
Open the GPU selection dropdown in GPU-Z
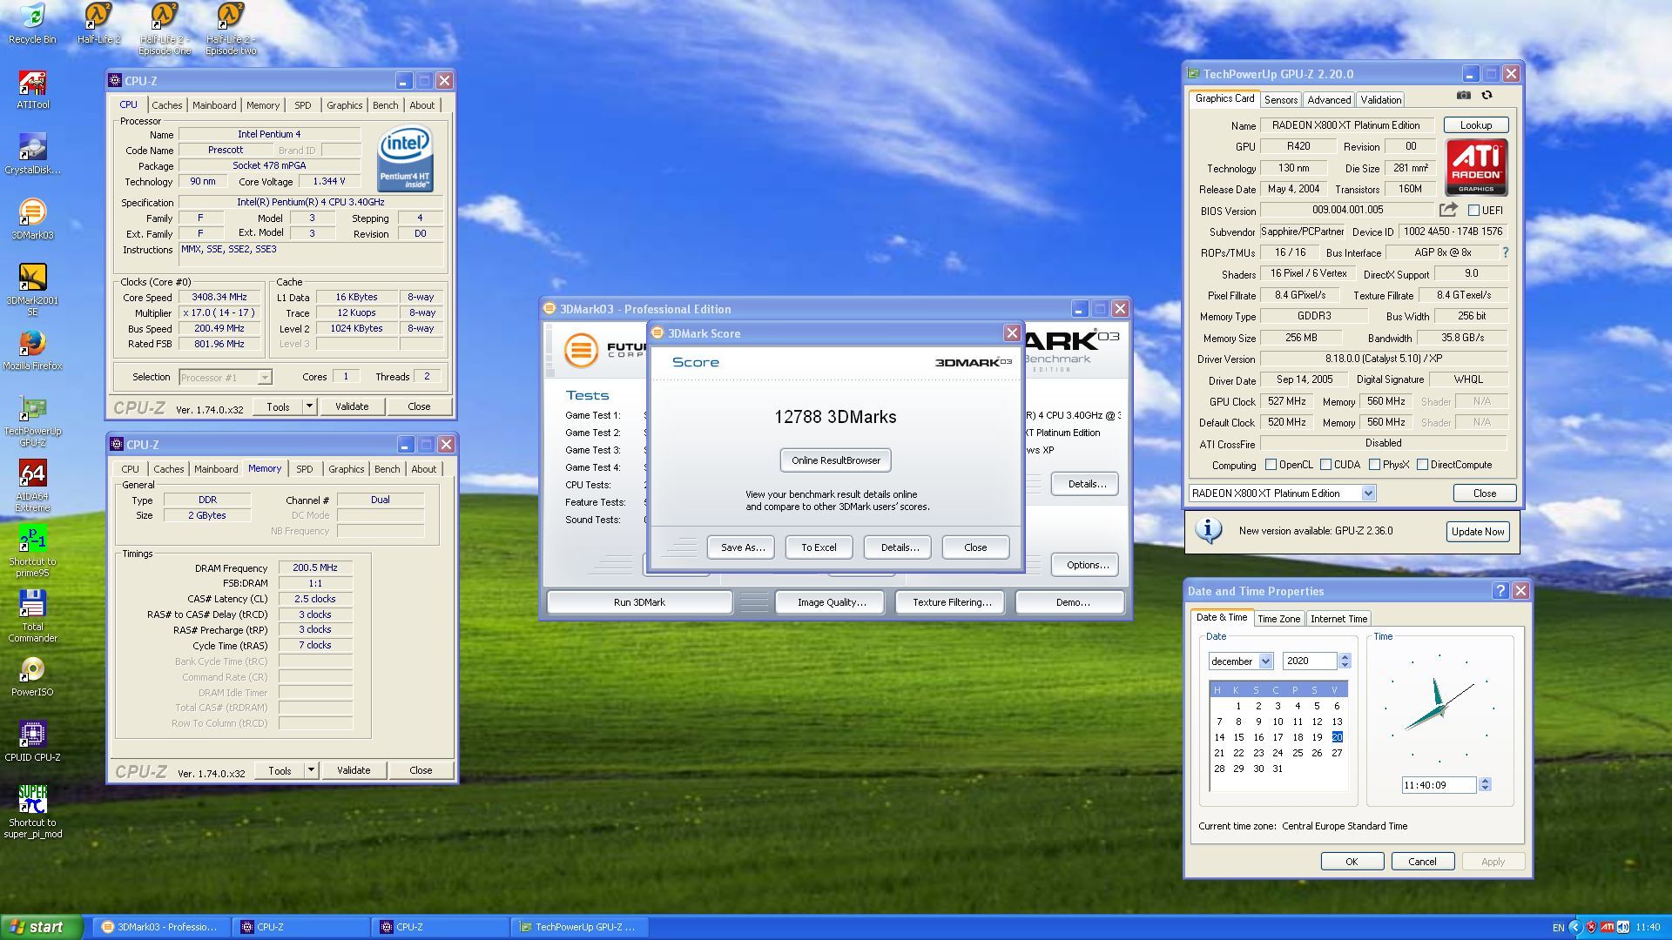click(x=1282, y=493)
